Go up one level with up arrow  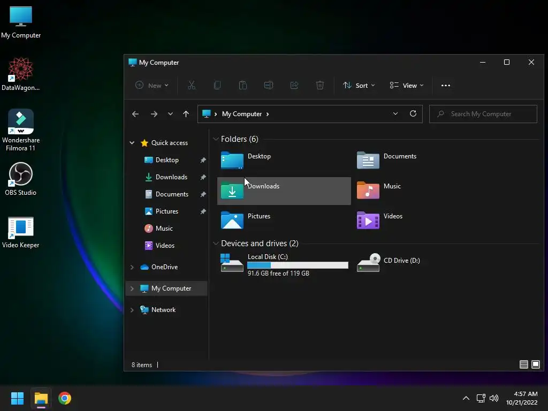[x=186, y=114]
